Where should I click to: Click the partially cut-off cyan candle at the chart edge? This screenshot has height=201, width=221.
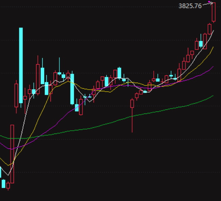[0, 172]
